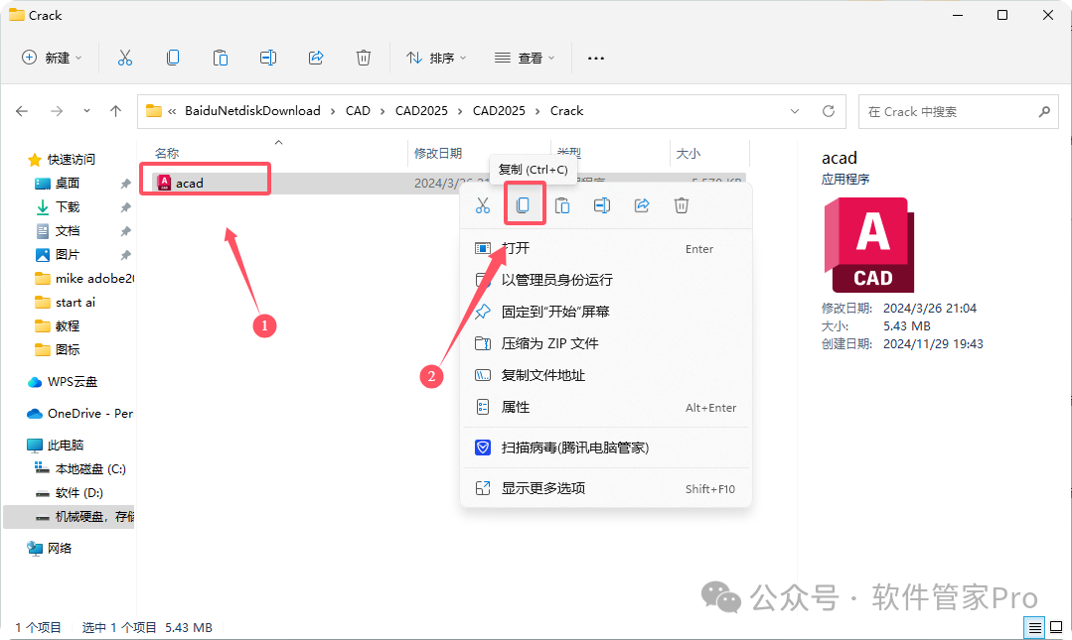Select 此电脑 in the sidebar
This screenshot has height=640, width=1072.
coord(55,446)
